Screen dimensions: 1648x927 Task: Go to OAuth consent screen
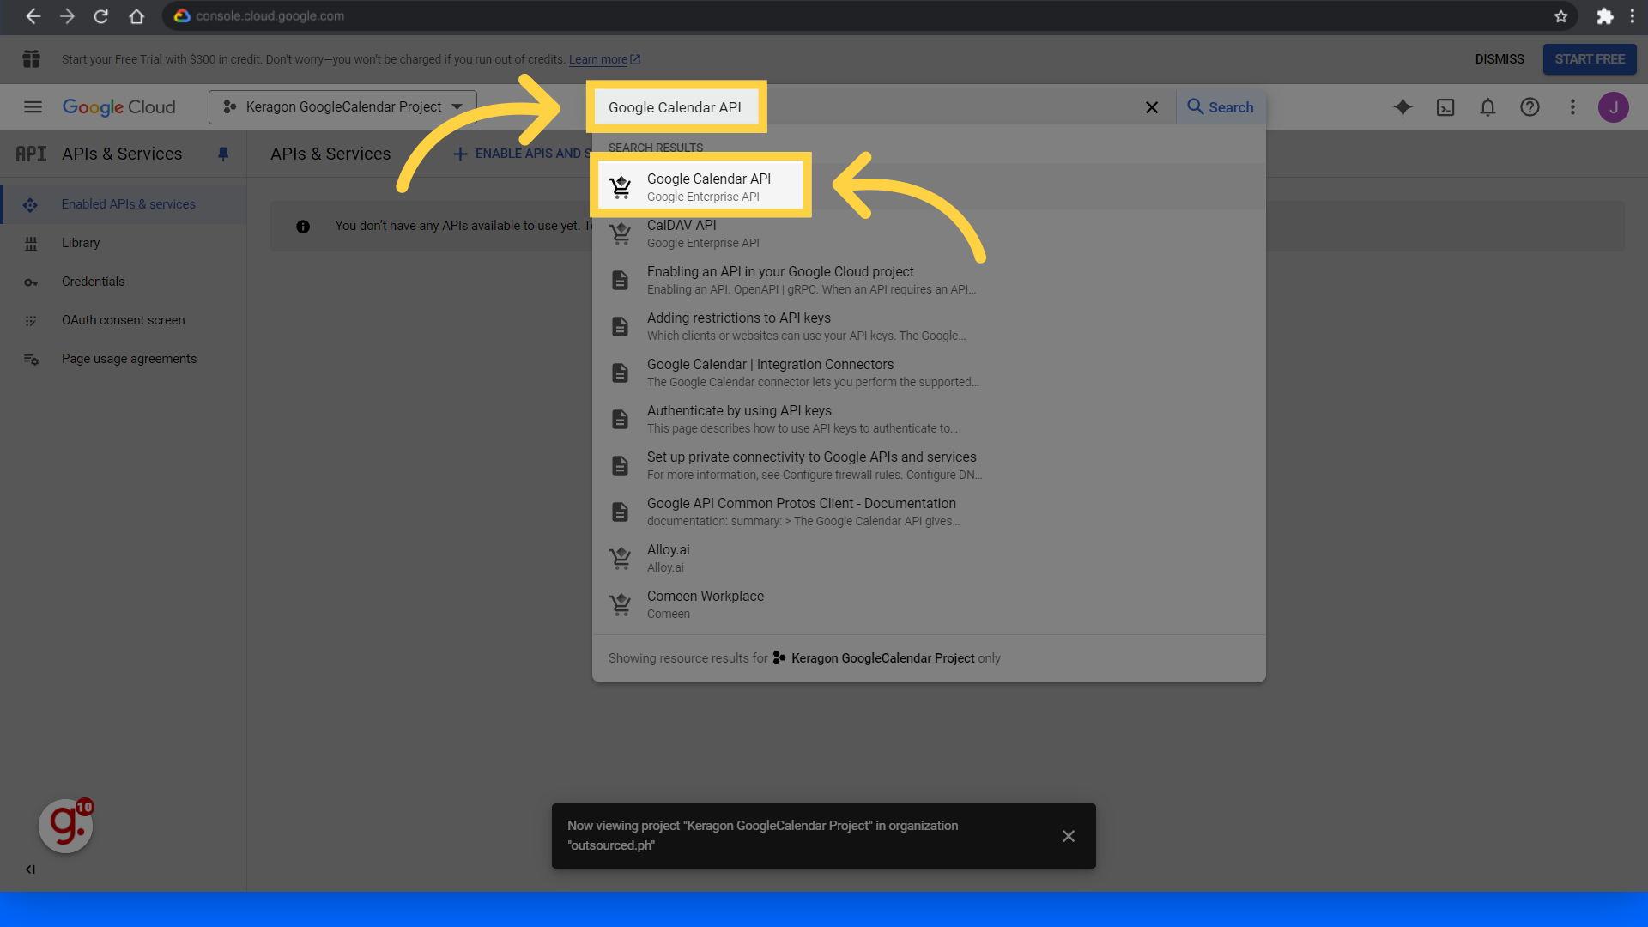123,320
